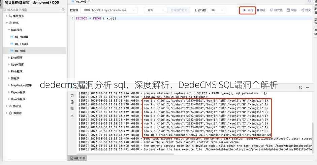Click the search magnifier icon in sidebar
The height and width of the screenshot is (165, 317).
tap(5, 10)
